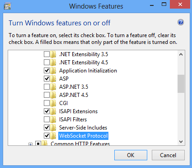This screenshot has width=192, height=168.
Task: Uncheck Application Initialization feature
Action: 47,71
